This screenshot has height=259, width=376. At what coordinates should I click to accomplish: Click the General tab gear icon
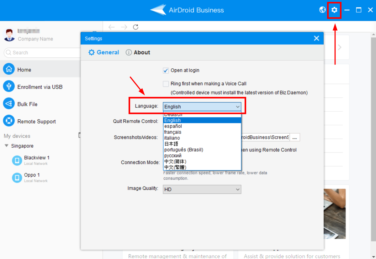(91, 52)
